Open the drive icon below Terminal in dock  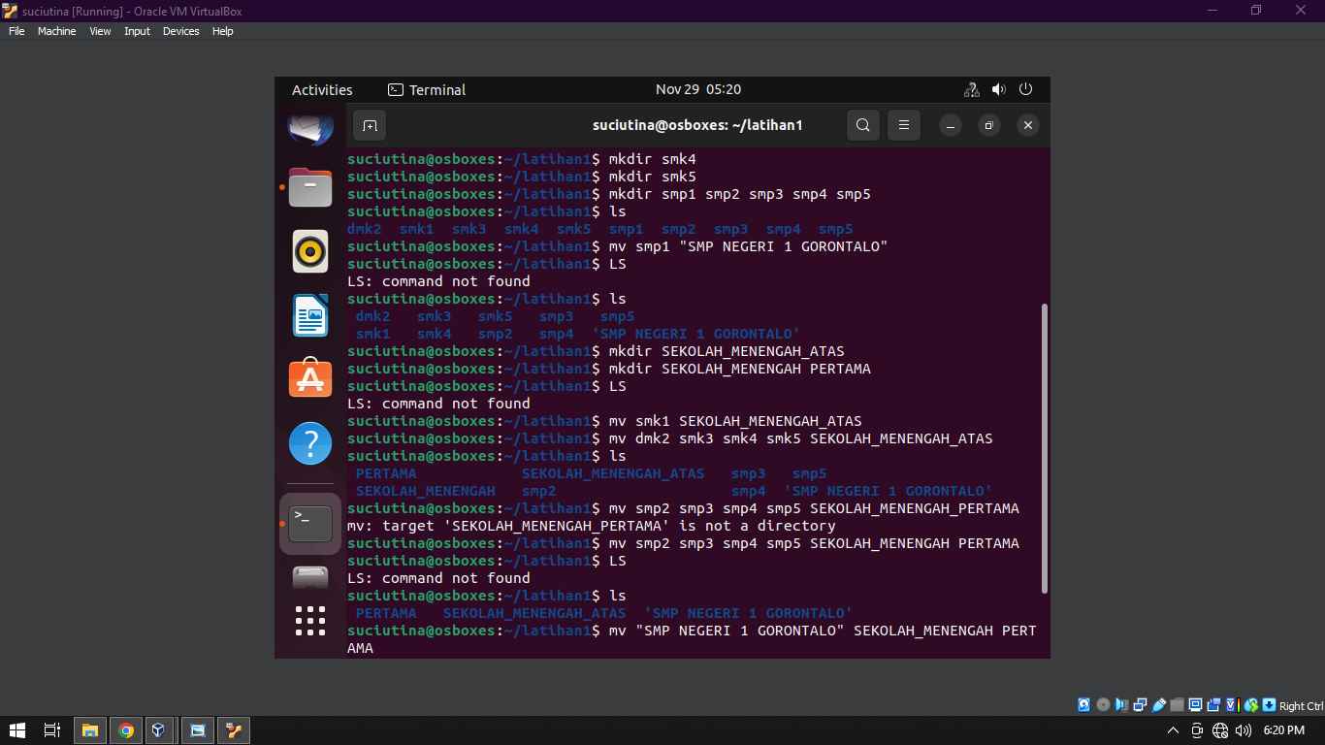(x=310, y=577)
